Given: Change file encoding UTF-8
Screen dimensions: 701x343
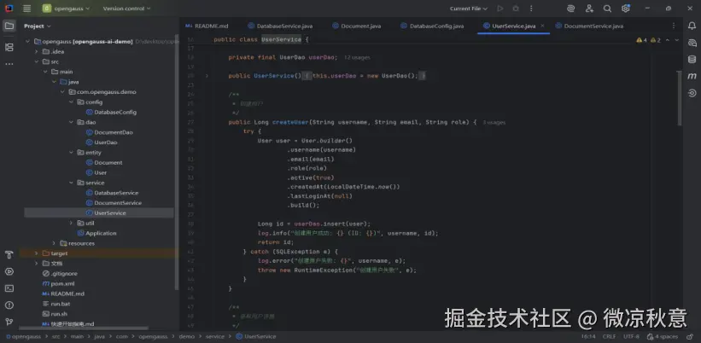Looking at the screenshot, I should click(x=631, y=336).
